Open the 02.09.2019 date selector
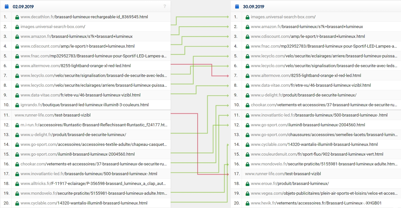The image size is (401, 208). 23,7
